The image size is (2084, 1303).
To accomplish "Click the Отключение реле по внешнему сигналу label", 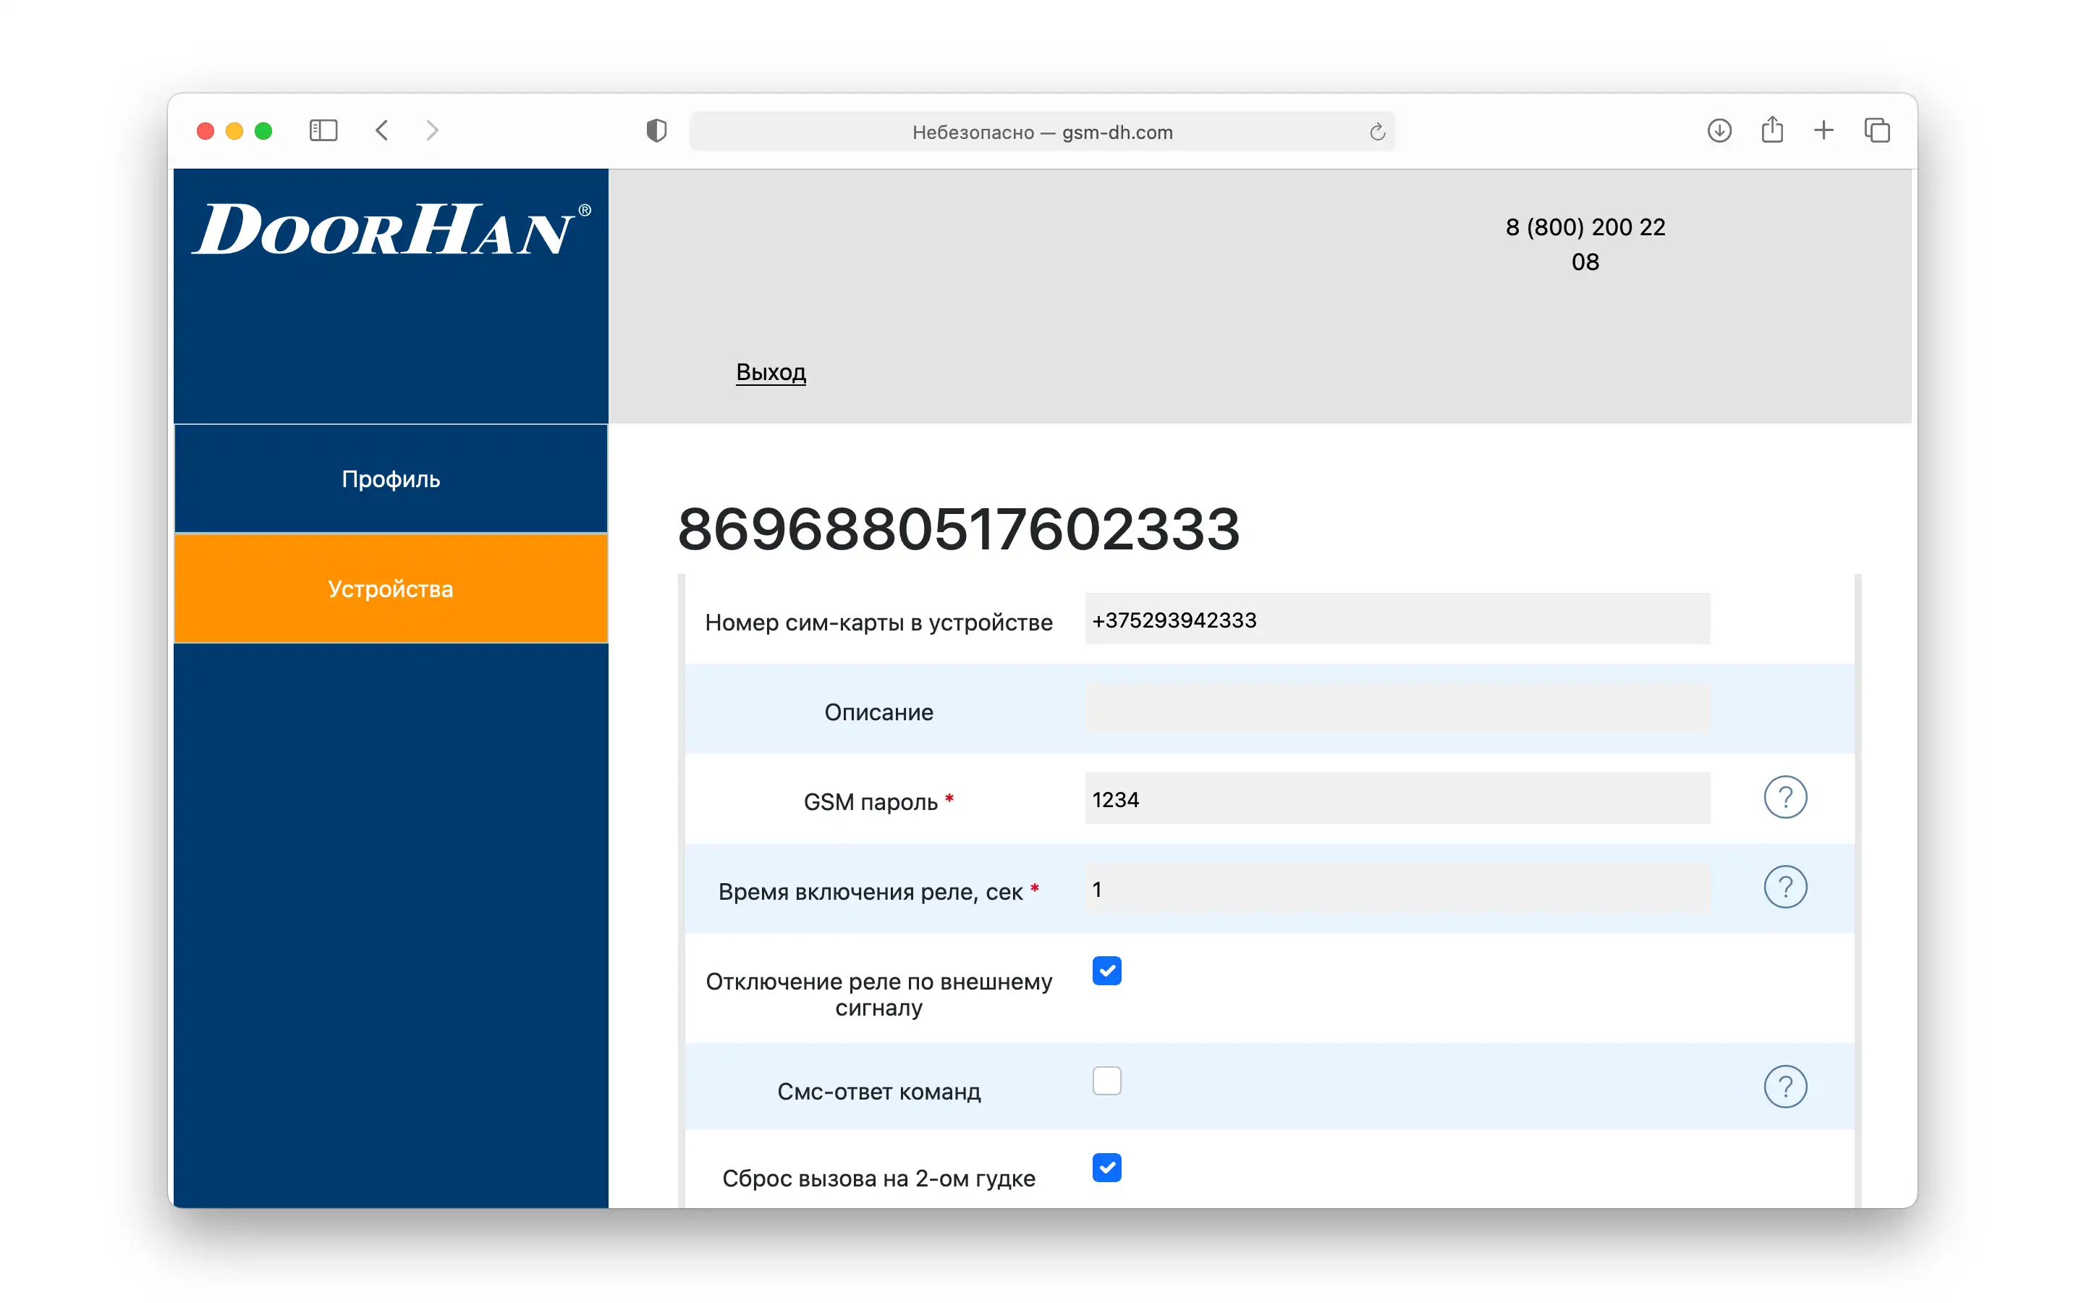I will (878, 995).
